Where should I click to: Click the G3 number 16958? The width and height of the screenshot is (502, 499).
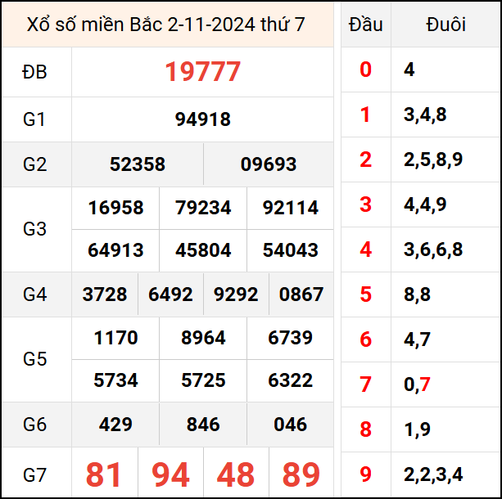point(115,208)
